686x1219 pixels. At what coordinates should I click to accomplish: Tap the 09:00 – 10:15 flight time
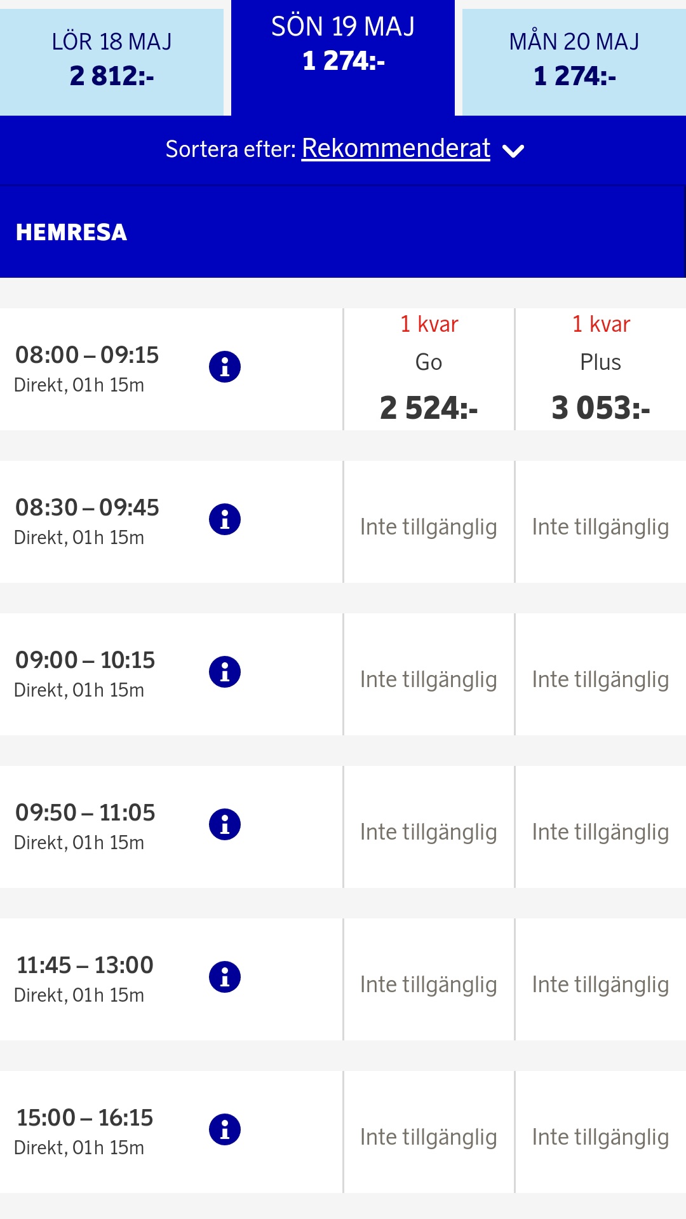pyautogui.click(x=85, y=660)
